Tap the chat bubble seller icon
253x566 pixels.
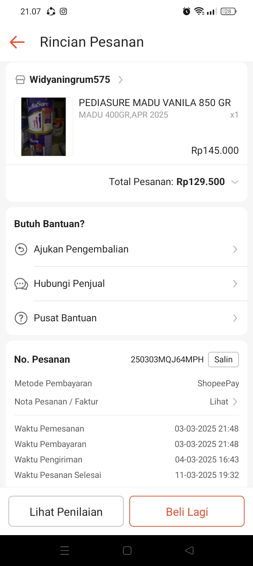coord(21,284)
